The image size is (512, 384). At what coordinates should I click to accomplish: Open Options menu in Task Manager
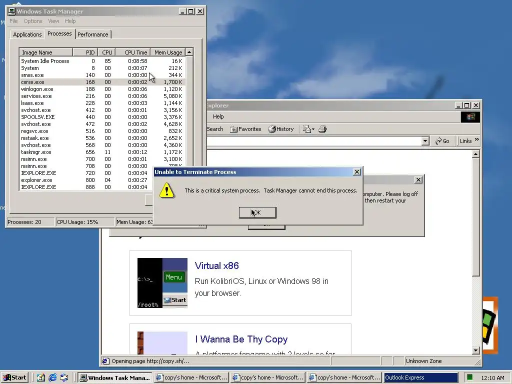tap(32, 21)
